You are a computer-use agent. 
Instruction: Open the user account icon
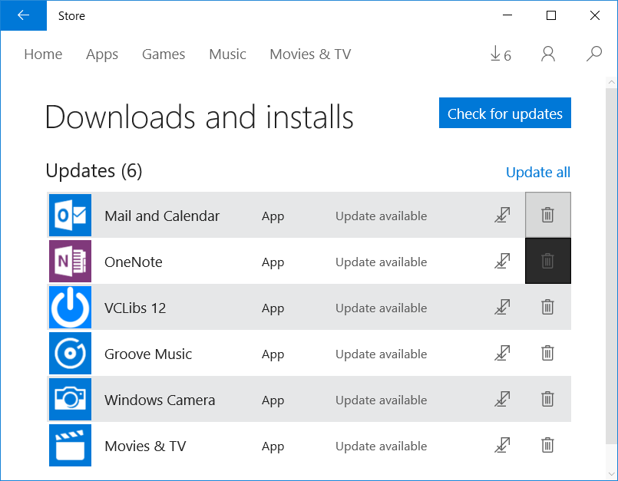(x=548, y=54)
